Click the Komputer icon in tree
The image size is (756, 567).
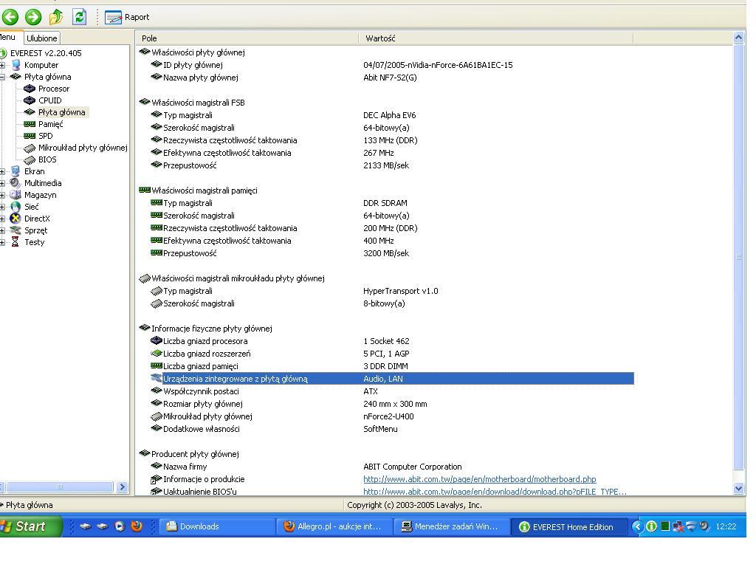tap(16, 65)
